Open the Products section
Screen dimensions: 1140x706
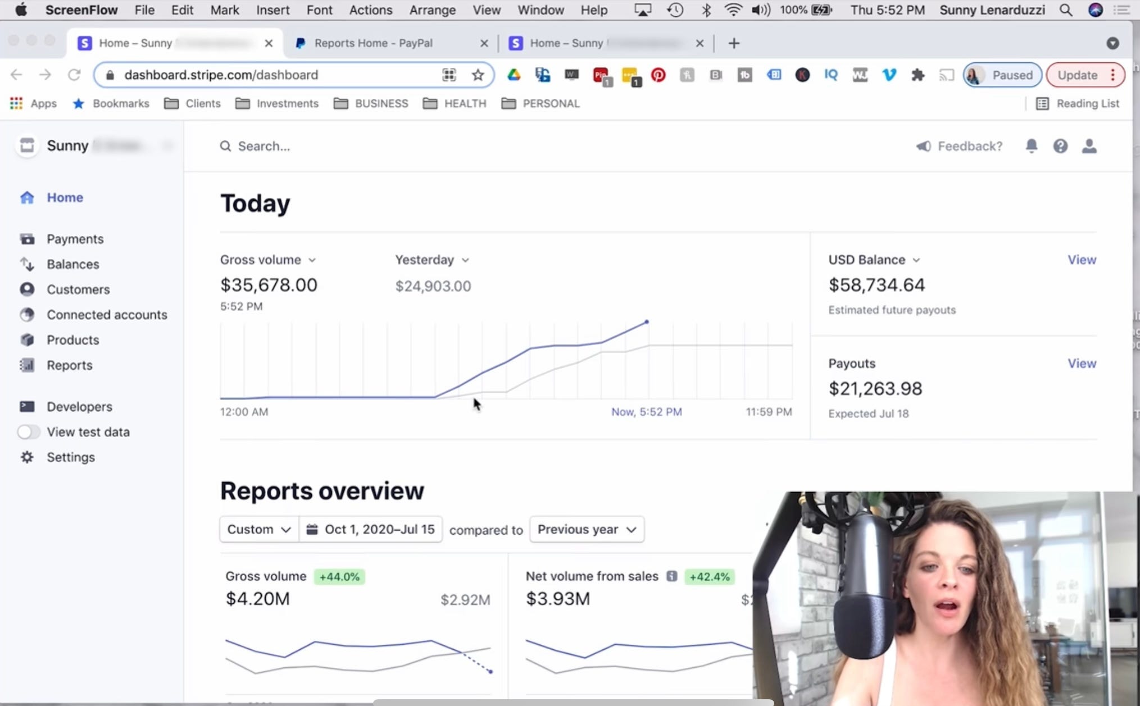(x=72, y=340)
